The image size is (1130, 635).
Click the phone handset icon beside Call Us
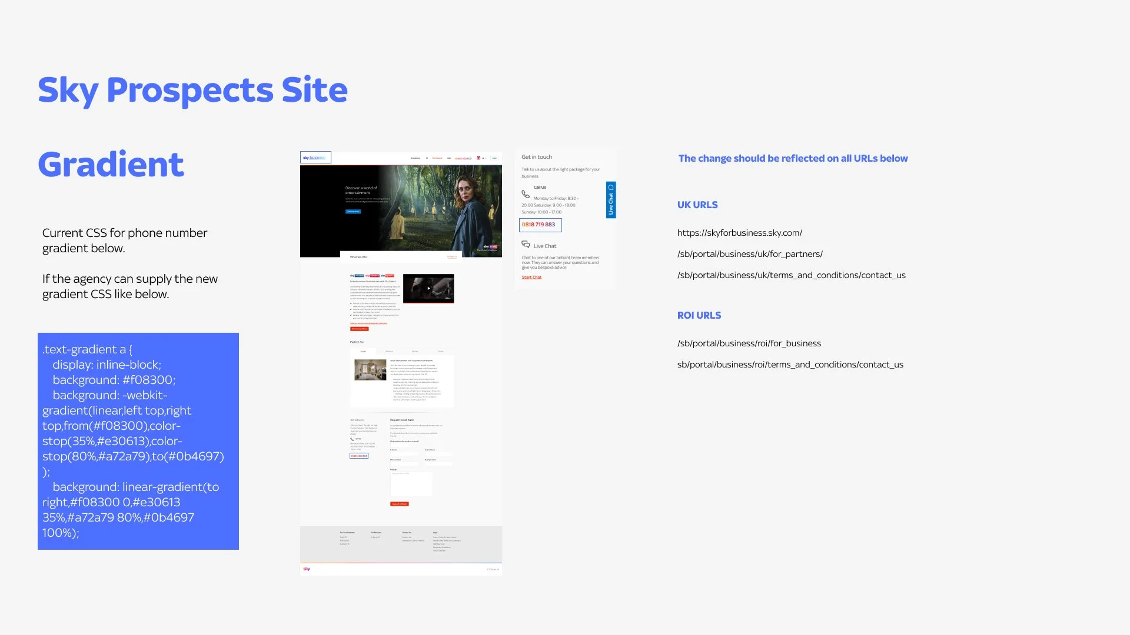pyautogui.click(x=526, y=194)
